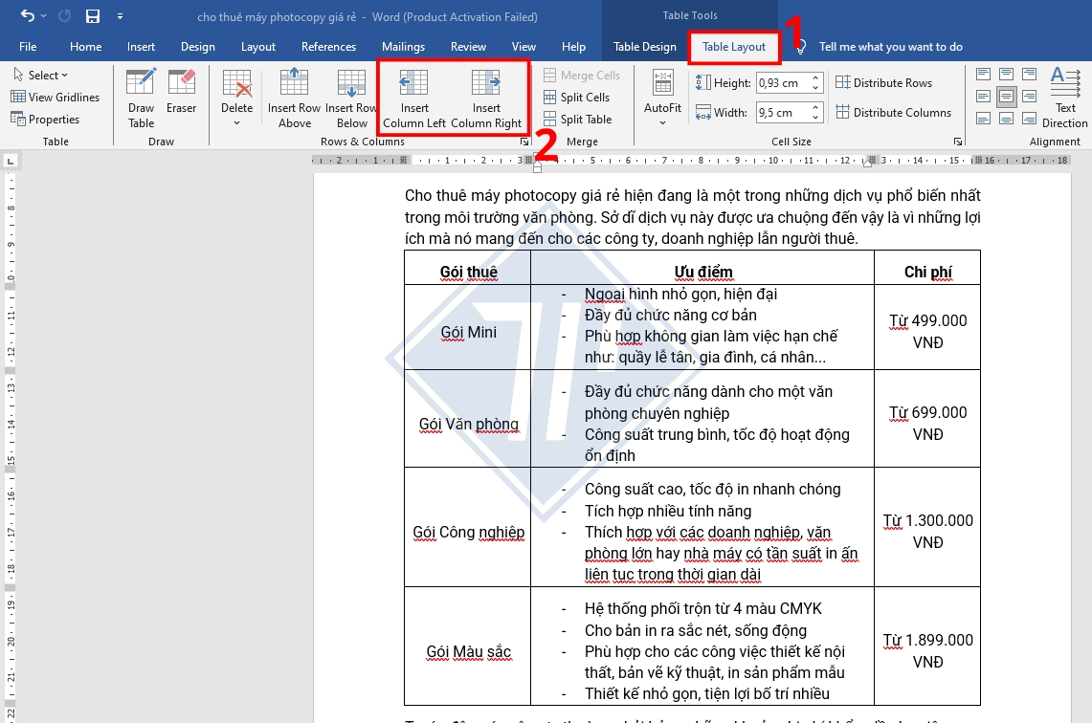The width and height of the screenshot is (1092, 723).
Task: Select Align Bottom Right icon
Action: click(x=1030, y=119)
